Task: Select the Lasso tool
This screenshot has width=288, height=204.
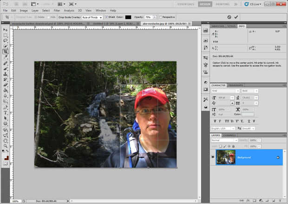Action: [5, 40]
